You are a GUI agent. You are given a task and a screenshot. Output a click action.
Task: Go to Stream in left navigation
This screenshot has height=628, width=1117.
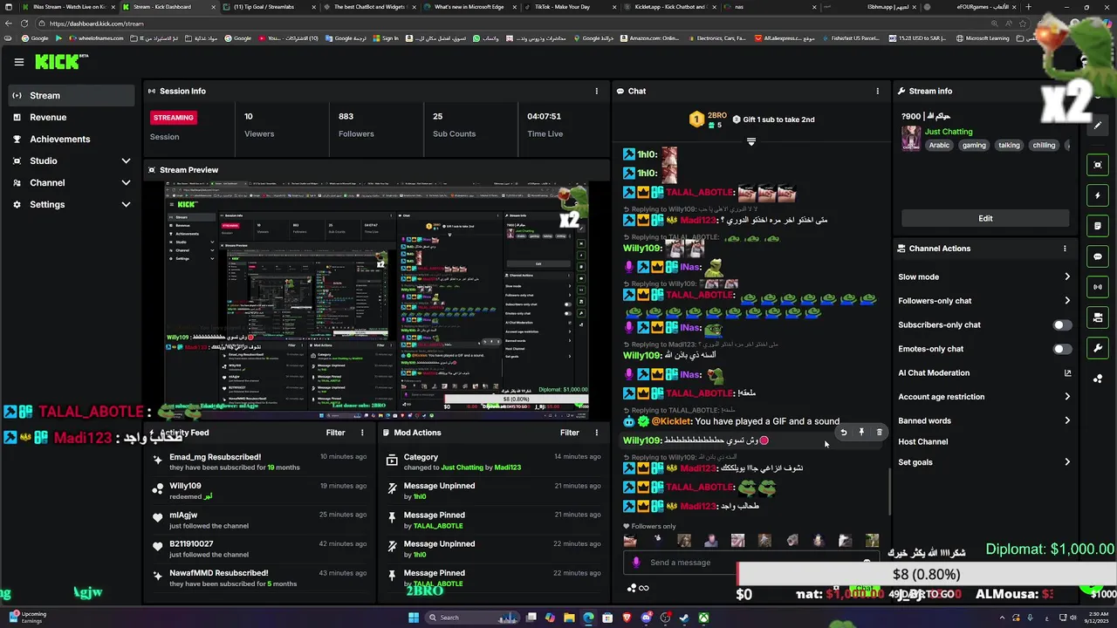71,96
